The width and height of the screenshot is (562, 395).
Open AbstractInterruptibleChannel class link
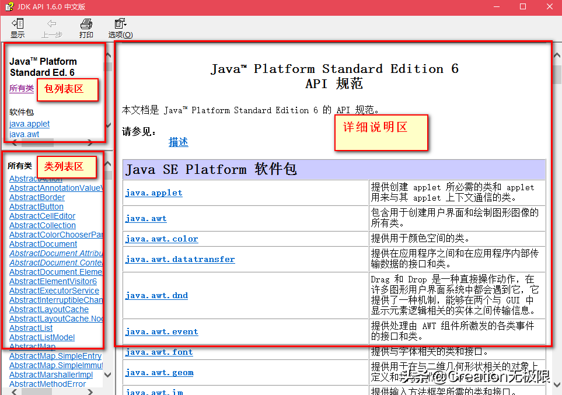56,300
